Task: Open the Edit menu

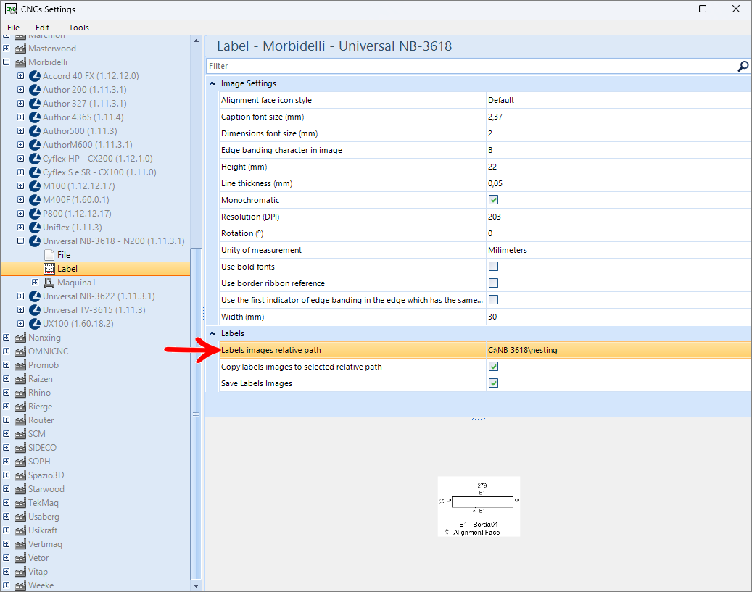Action: point(42,28)
